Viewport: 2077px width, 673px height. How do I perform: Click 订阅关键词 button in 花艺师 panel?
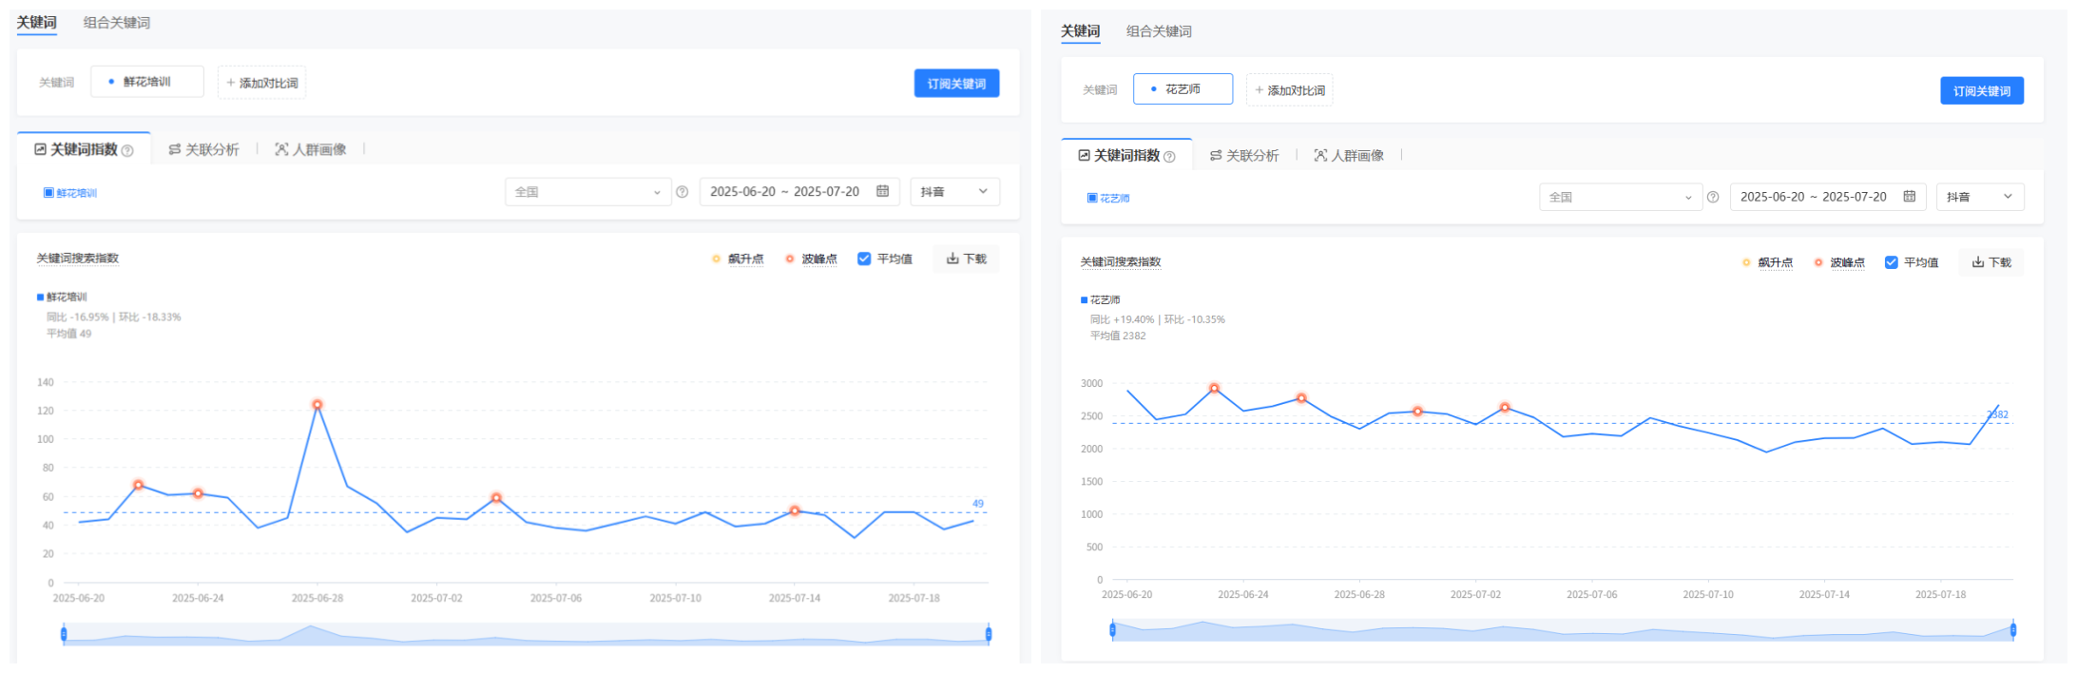click(x=1981, y=91)
